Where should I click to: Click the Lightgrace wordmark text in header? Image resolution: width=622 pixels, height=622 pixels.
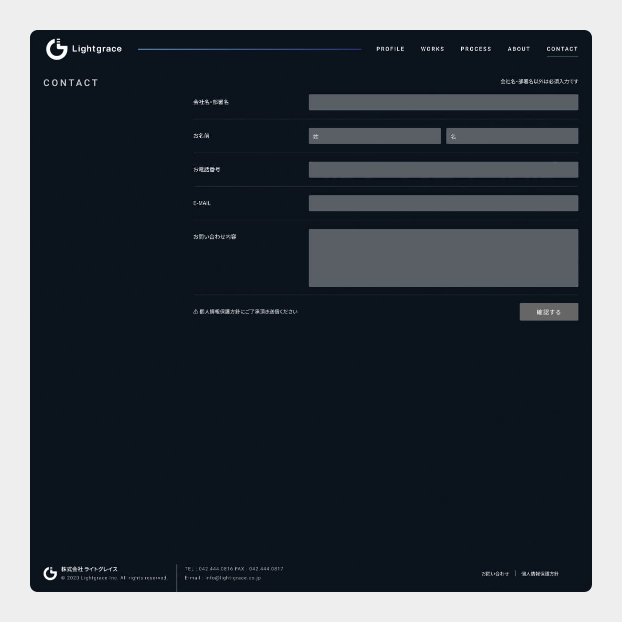[97, 49]
